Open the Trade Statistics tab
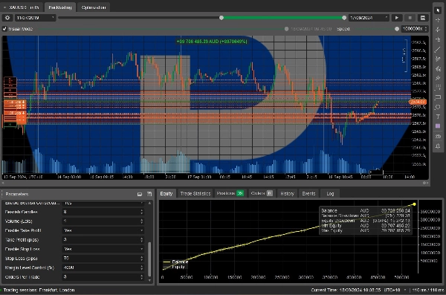446x295 pixels. [195, 193]
